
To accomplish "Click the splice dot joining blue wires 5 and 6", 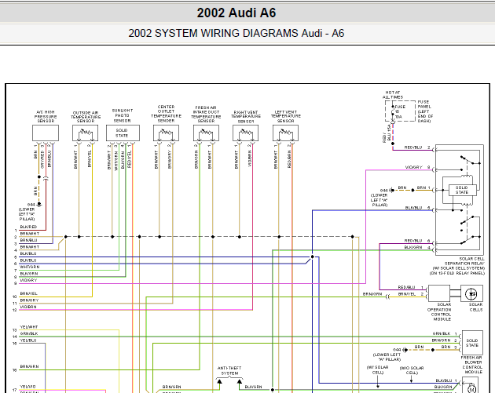I will pyautogui.click(x=312, y=257).
